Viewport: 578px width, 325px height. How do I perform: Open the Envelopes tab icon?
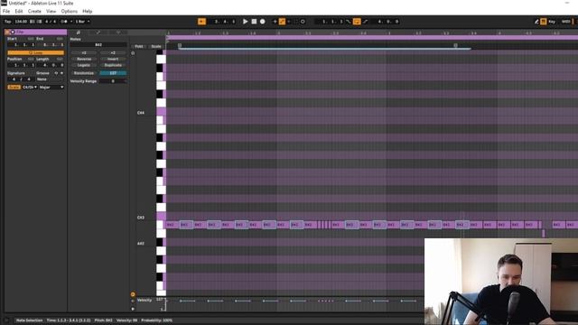pyautogui.click(x=98, y=32)
